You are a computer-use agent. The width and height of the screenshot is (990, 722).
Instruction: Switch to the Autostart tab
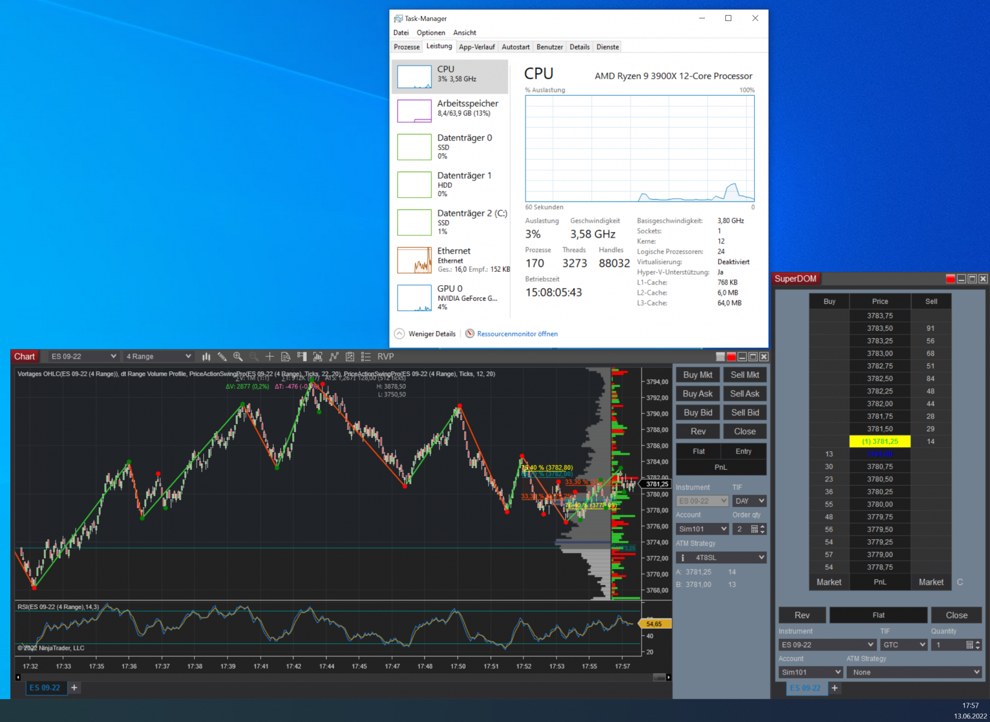point(516,47)
